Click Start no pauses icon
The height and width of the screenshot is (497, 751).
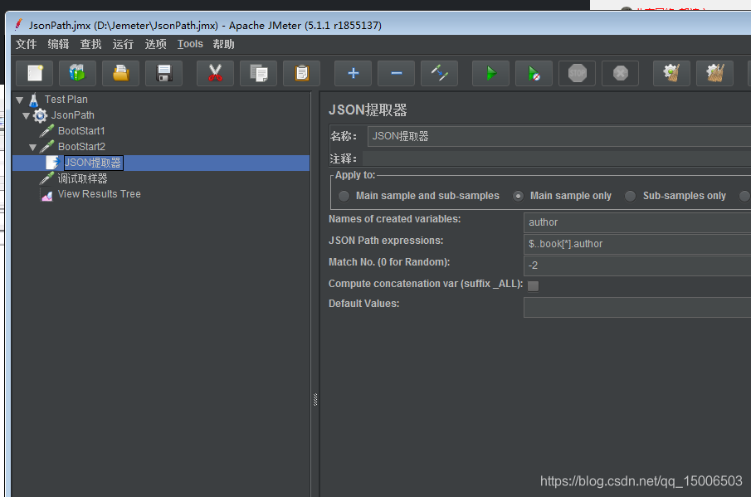click(534, 73)
